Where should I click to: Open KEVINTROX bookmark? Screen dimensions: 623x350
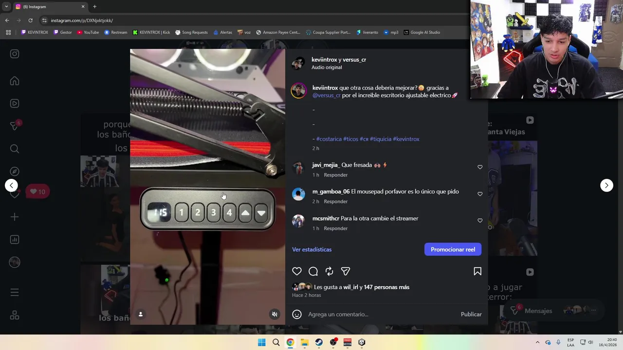point(35,33)
